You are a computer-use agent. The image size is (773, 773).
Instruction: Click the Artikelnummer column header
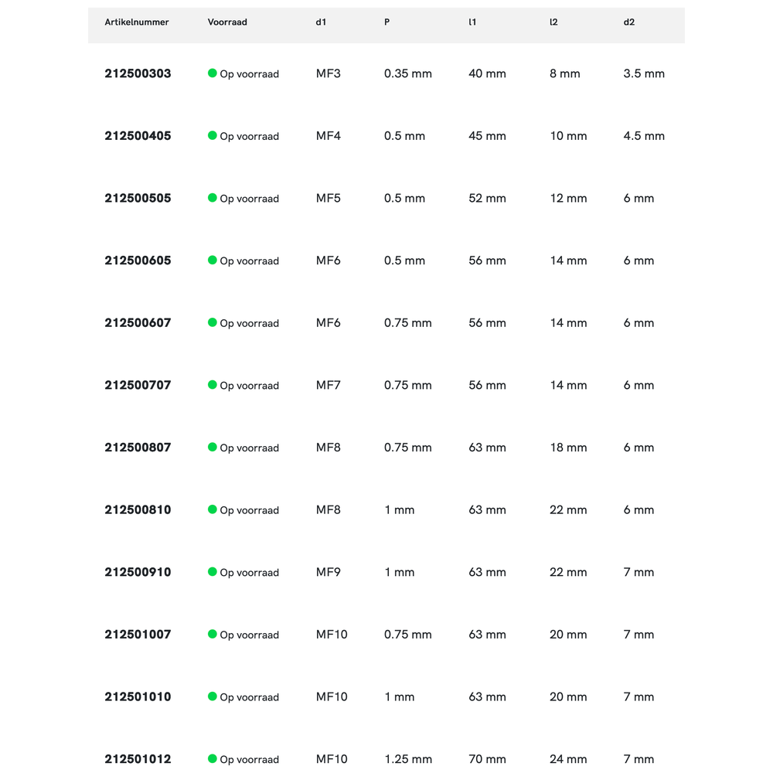137,22
